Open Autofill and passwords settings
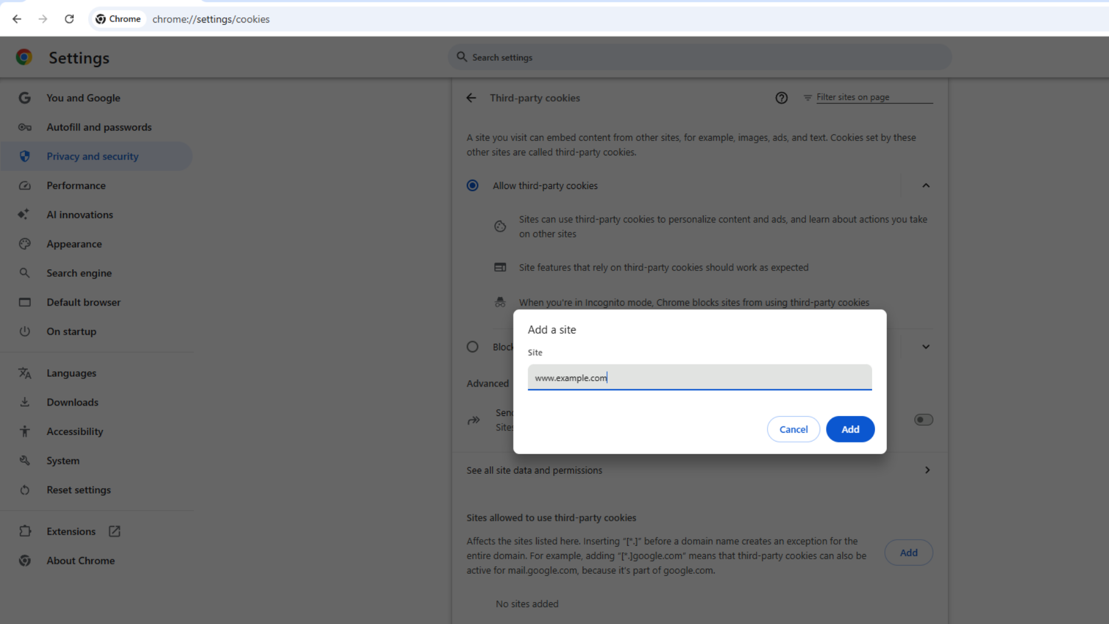This screenshot has width=1109, height=624. tap(99, 127)
